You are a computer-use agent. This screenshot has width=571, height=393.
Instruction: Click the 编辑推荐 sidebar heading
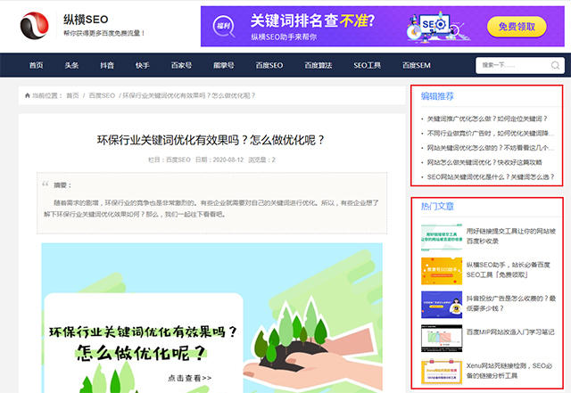tap(437, 96)
